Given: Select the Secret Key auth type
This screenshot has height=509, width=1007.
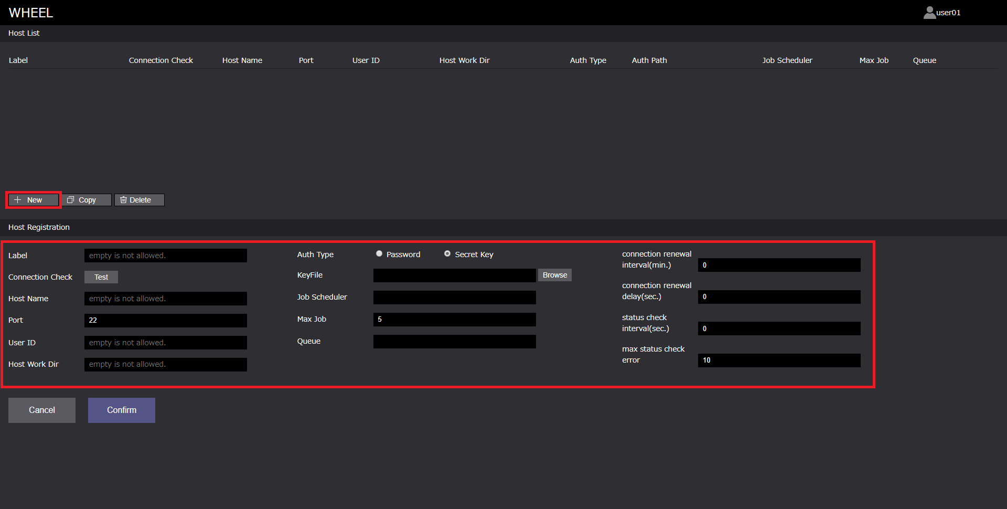Looking at the screenshot, I should [x=447, y=254].
